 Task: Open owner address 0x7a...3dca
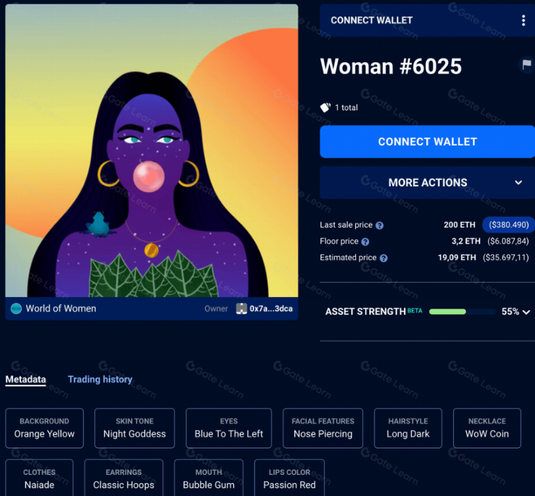[271, 308]
